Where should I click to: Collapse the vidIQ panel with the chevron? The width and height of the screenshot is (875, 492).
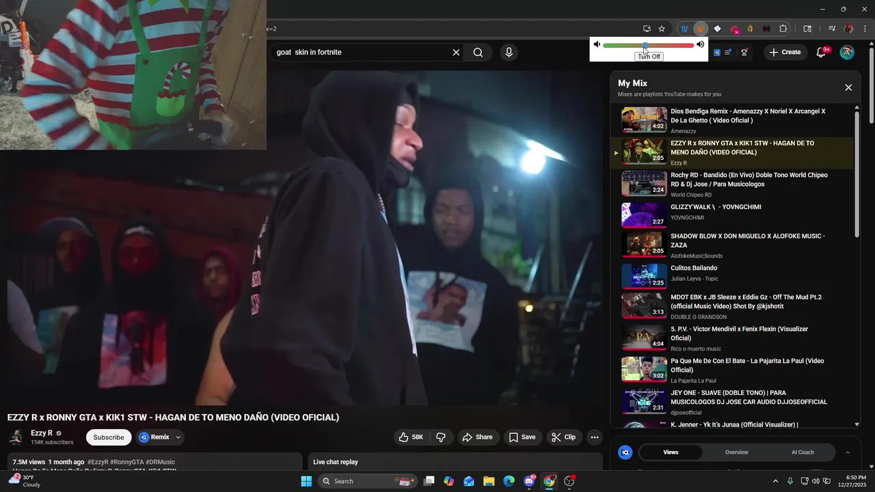click(848, 452)
